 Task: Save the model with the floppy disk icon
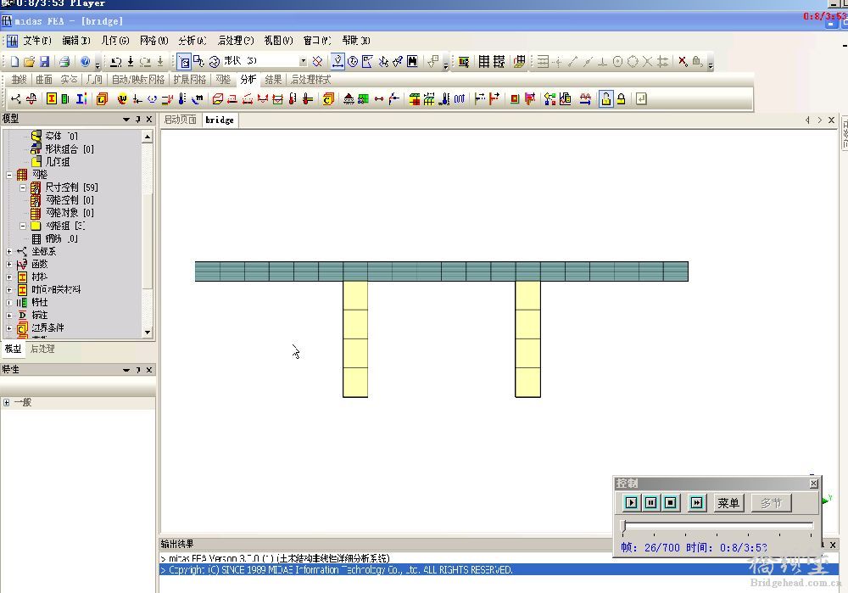click(x=44, y=62)
